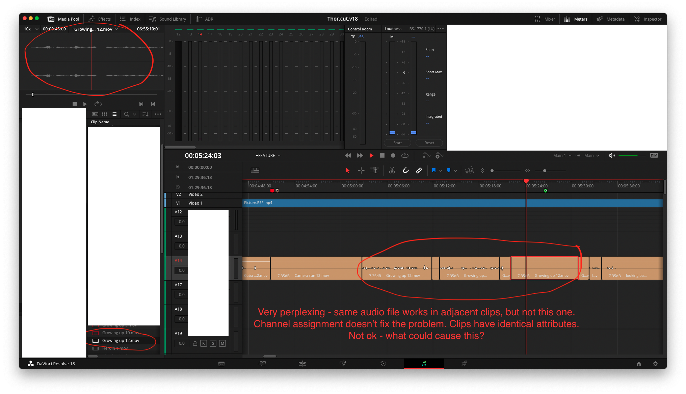This screenshot has width=686, height=394.
Task: Select the arrow pointer selection tool
Action: (x=347, y=170)
